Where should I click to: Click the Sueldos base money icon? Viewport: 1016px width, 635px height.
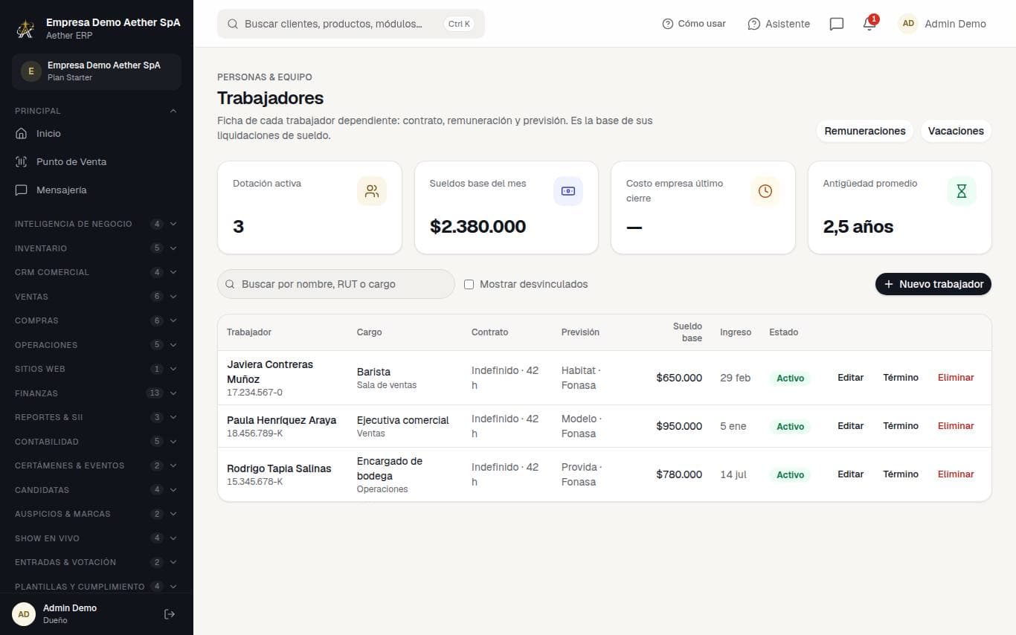(x=568, y=191)
